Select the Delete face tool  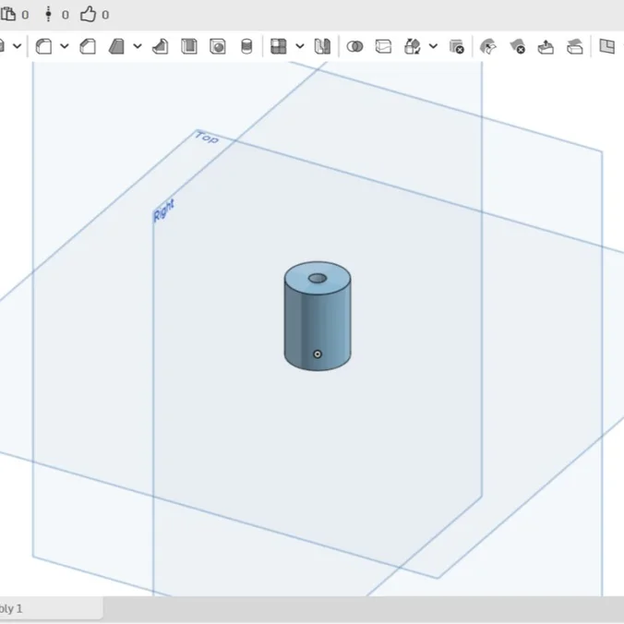click(x=517, y=46)
